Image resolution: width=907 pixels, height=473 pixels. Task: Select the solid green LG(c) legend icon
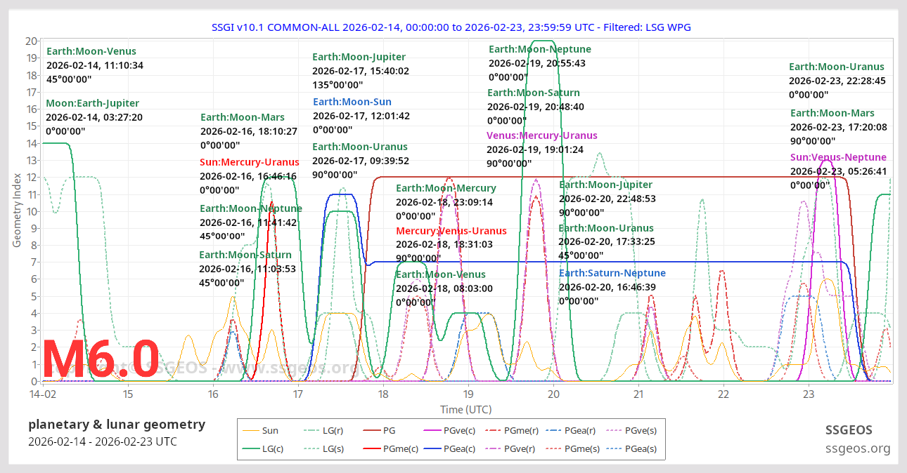pos(250,447)
